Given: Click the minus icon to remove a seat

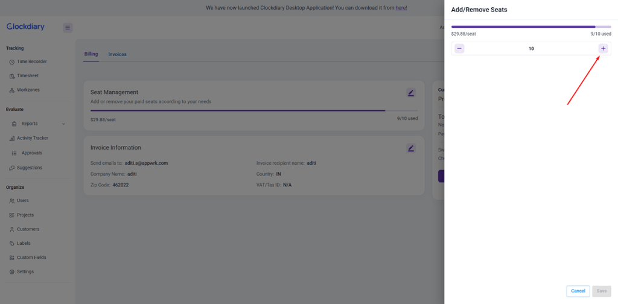Looking at the screenshot, I should point(459,48).
